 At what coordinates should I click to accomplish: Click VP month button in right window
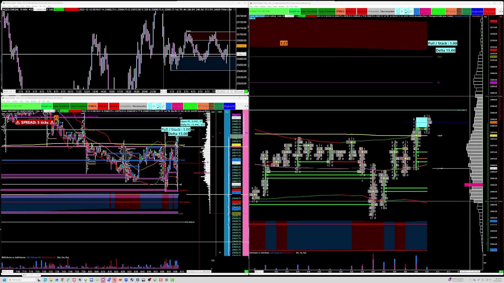click(x=451, y=11)
